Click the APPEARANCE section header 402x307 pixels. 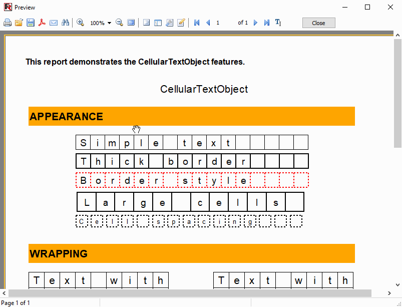(x=192, y=116)
